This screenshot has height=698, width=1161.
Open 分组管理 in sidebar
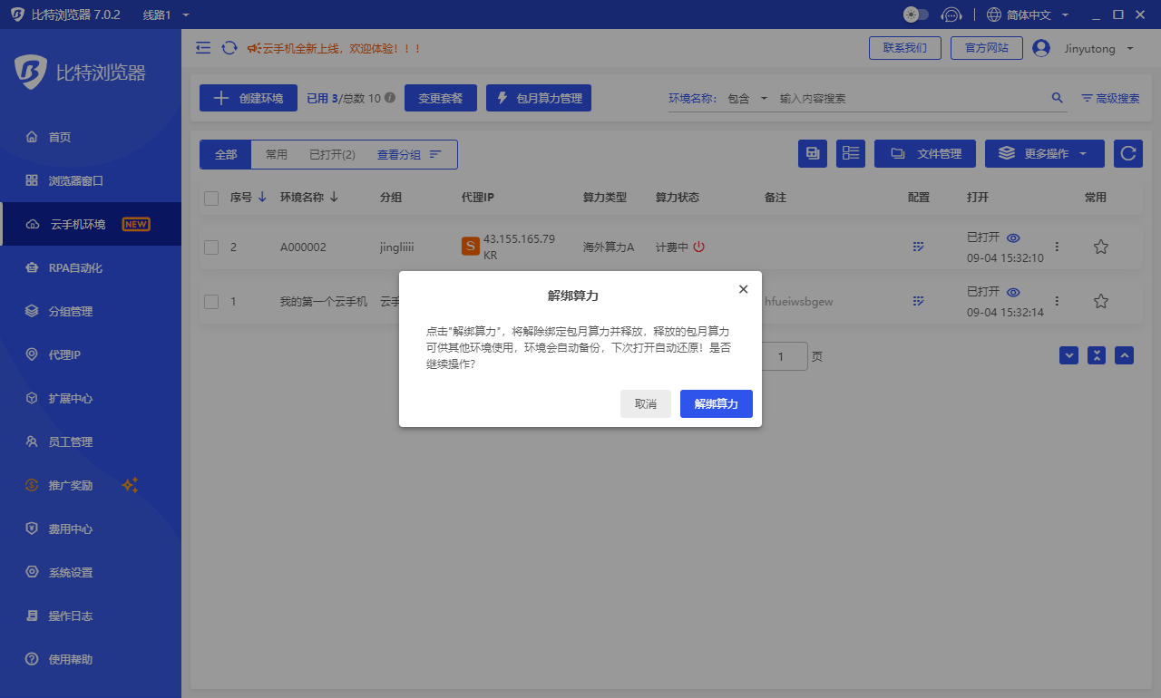[91, 311]
